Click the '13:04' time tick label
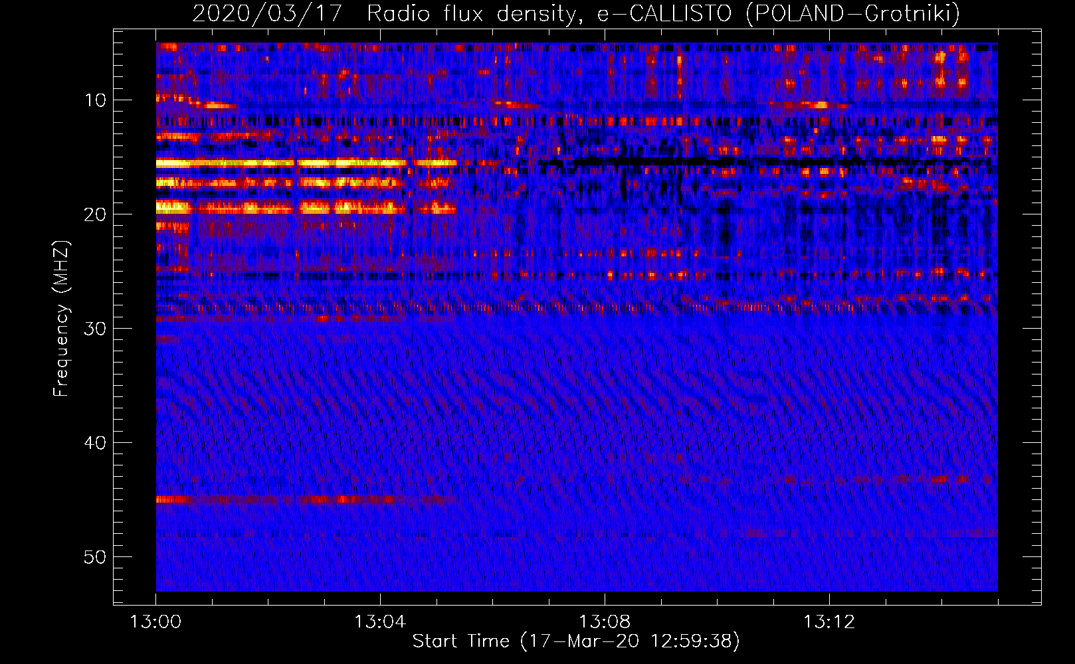Image resolution: width=1075 pixels, height=664 pixels. click(380, 622)
